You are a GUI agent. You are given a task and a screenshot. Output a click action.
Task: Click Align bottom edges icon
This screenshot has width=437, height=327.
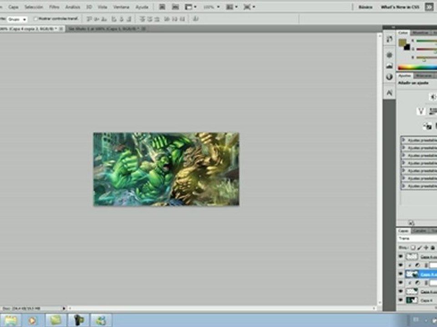point(104,19)
